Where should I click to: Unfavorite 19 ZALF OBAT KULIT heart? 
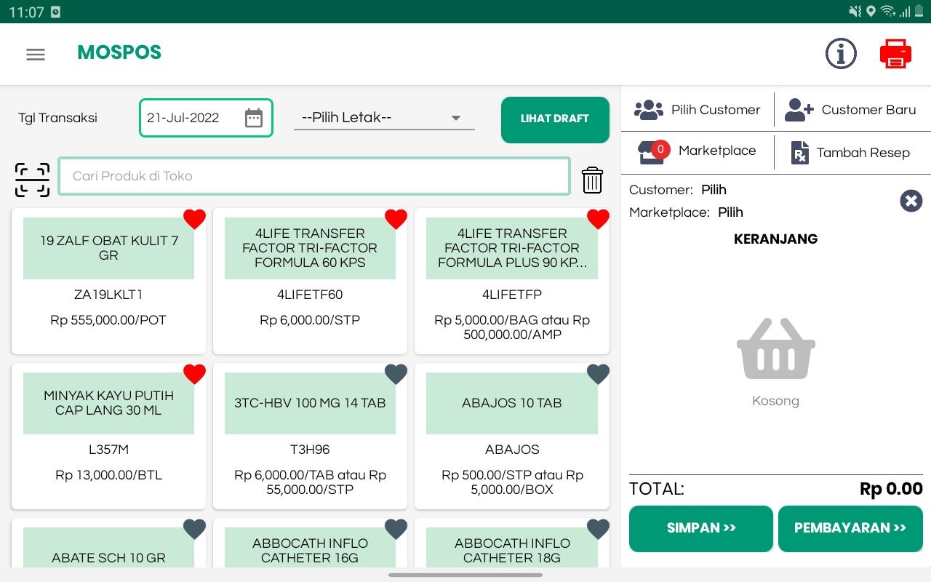pyautogui.click(x=194, y=219)
